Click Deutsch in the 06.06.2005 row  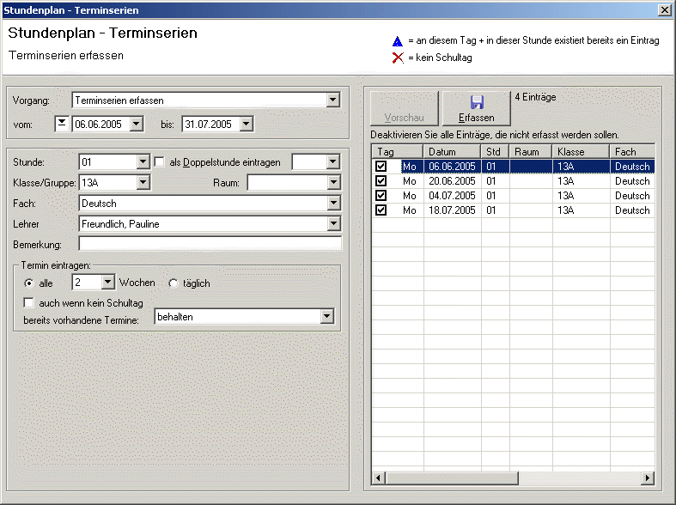point(632,167)
